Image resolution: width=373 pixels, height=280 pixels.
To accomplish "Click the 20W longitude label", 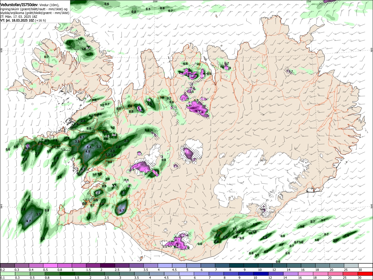I will pos(155,1).
